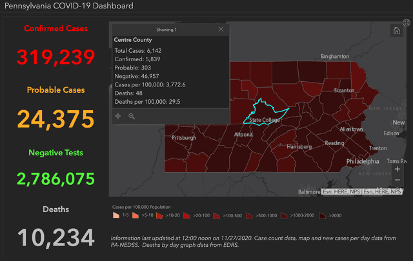Click the Scranton map label
The width and height of the screenshot is (413, 261).
tap(344, 90)
